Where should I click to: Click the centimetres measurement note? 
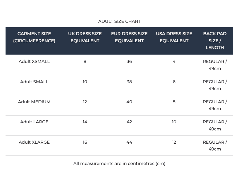pos(119,163)
